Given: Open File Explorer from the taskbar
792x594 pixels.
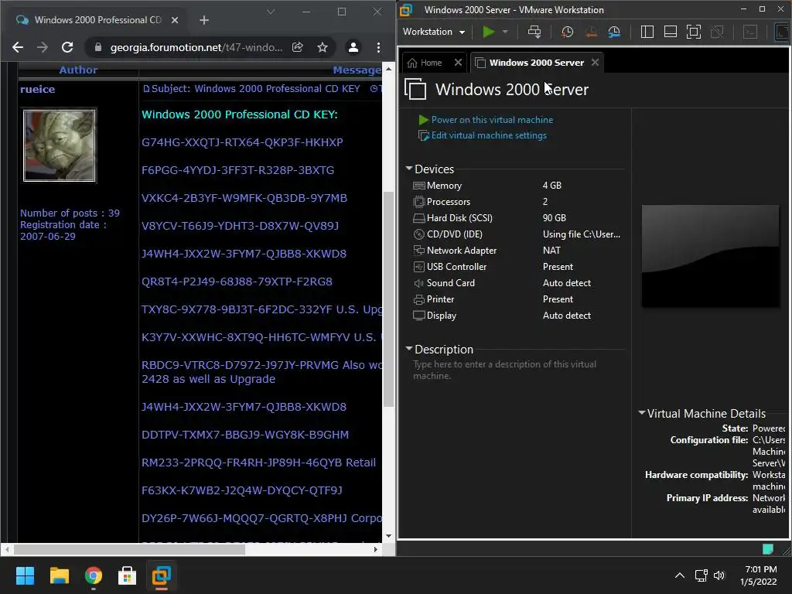Looking at the screenshot, I should (x=59, y=575).
